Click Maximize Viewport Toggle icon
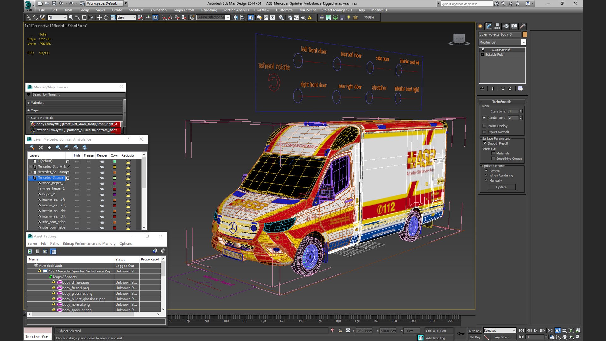Viewport: 606px width, 341px height. point(578,337)
